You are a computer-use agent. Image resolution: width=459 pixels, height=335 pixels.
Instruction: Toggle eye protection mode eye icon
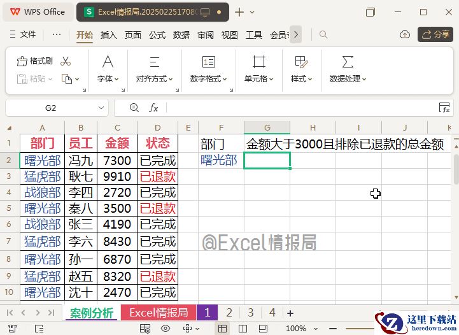click(166, 328)
